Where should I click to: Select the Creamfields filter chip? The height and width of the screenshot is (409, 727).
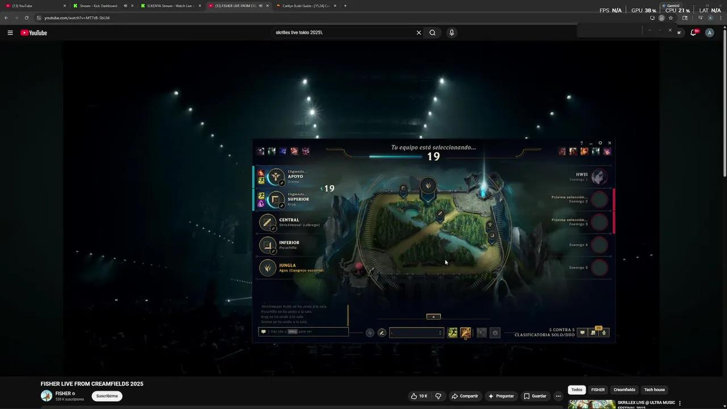(624, 390)
